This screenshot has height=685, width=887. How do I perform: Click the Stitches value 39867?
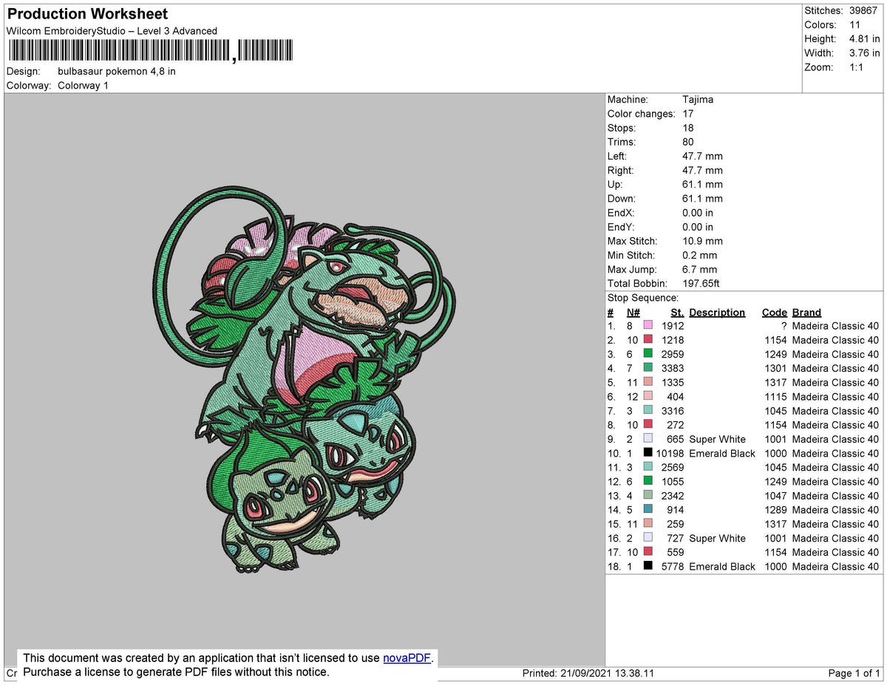(863, 11)
